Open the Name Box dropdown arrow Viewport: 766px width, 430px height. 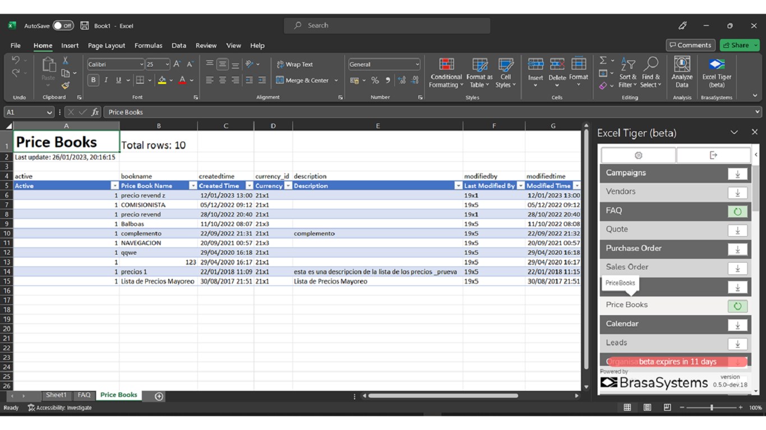point(49,113)
